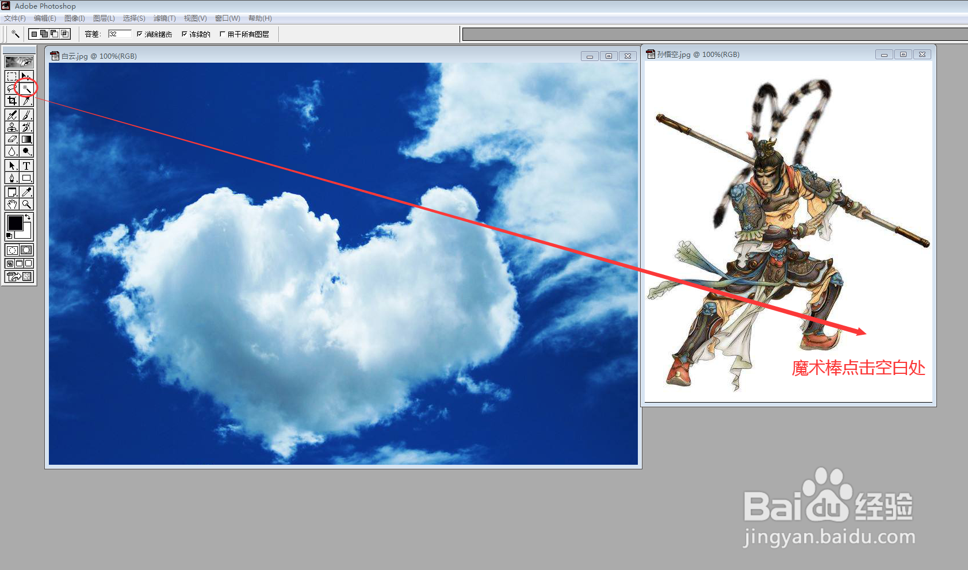
Task: Click the foreground color swatch
Action: tap(15, 223)
